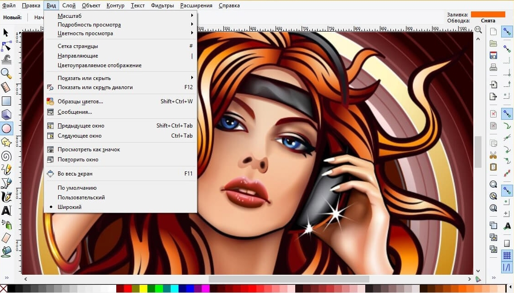Open the Объект menu
The width and height of the screenshot is (514, 293).
tap(91, 5)
